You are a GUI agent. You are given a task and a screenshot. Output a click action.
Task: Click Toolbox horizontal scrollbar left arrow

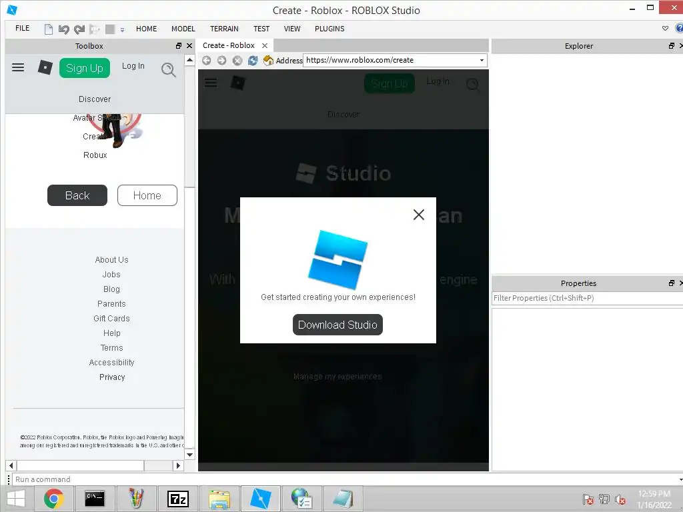(x=11, y=465)
